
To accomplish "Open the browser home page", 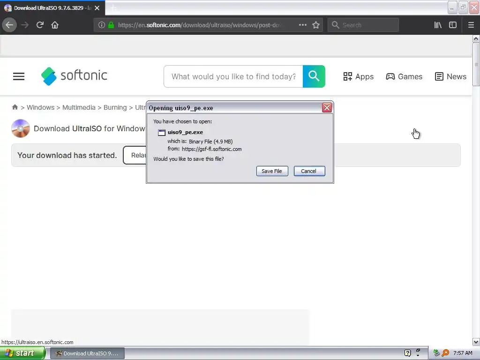I will pyautogui.click(x=55, y=25).
